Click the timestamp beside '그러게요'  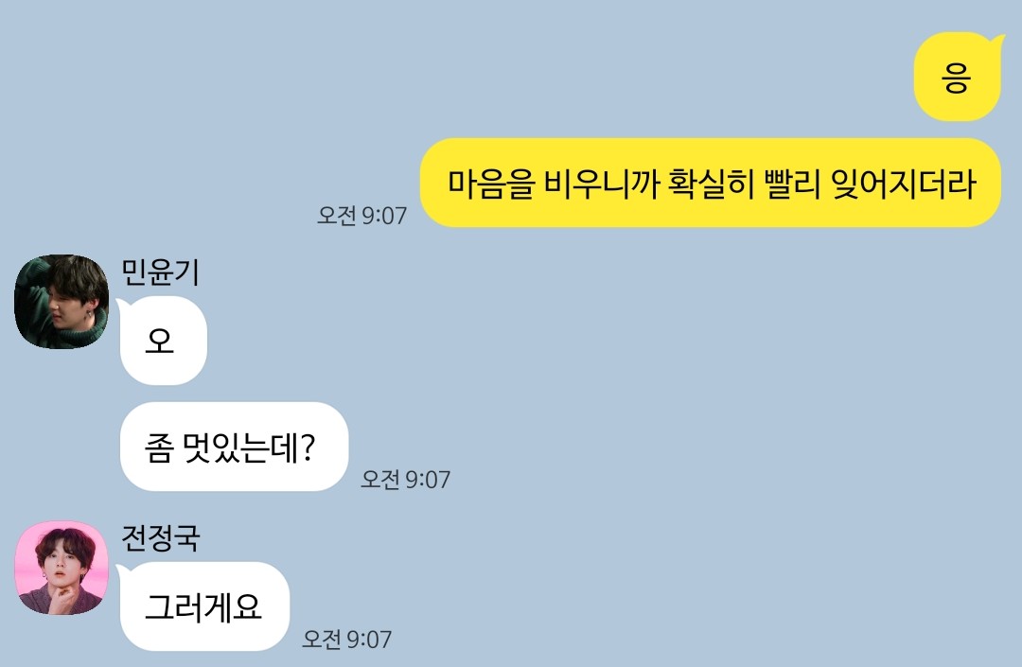(346, 640)
